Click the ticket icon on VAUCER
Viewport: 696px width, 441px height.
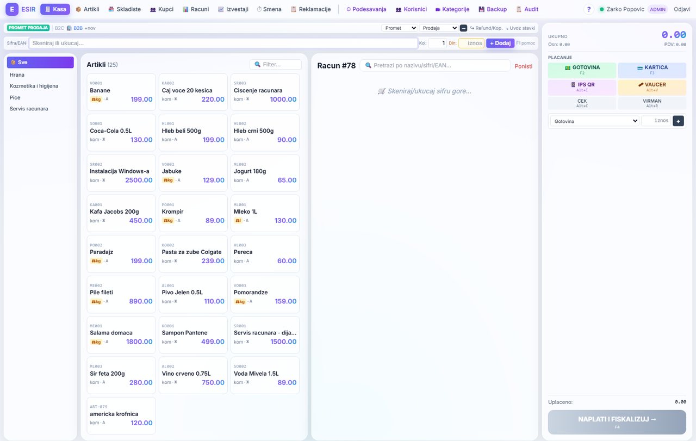[x=641, y=85]
